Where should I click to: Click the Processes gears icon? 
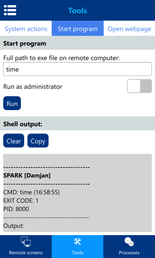(x=129, y=242)
